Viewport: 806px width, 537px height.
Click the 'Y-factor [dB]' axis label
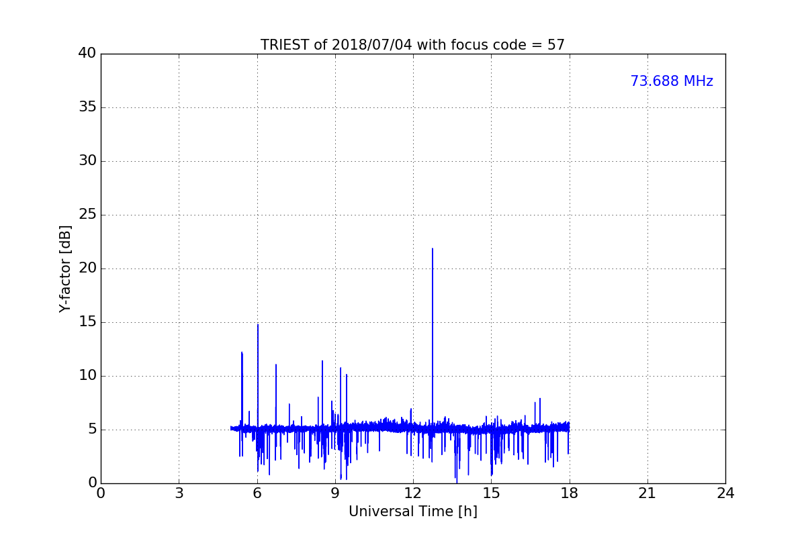click(65, 268)
